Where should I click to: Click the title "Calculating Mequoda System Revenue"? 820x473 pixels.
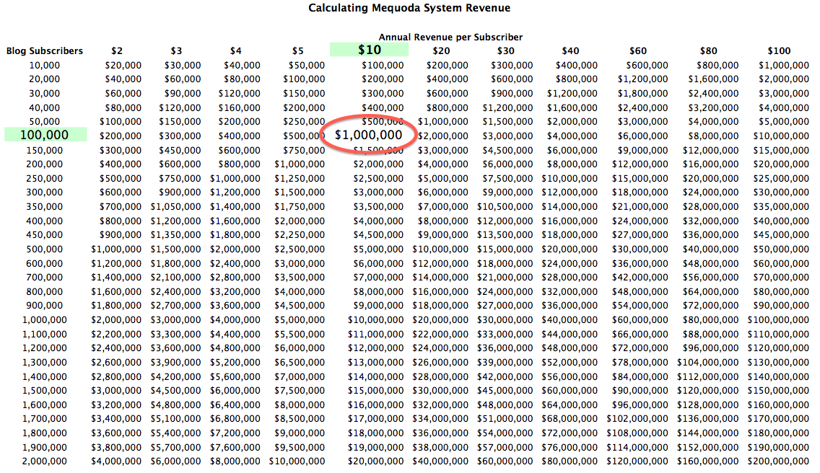(x=409, y=8)
